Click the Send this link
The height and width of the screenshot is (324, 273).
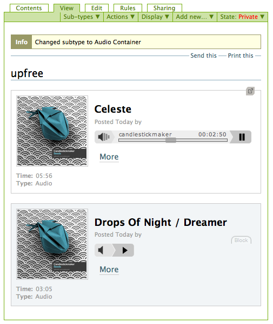click(203, 56)
